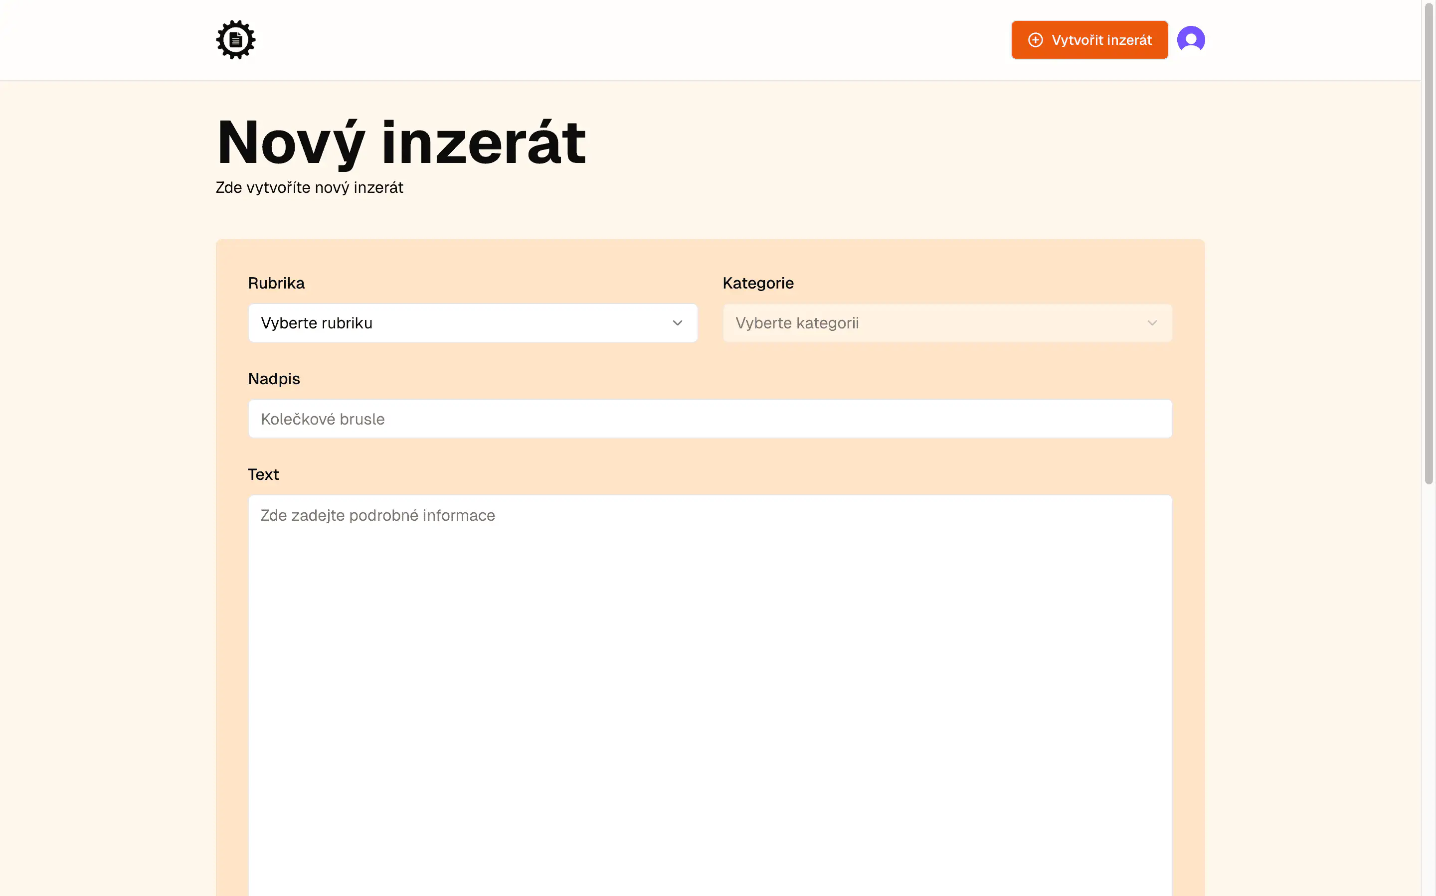Click the 'Vytvořit inzerát' button

tap(1089, 40)
